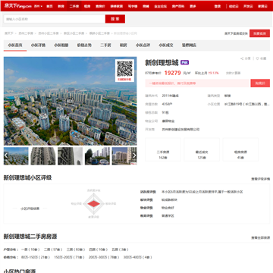The image size is (273, 273).
Task: Click the red 询底价 button
Action: 260,83
